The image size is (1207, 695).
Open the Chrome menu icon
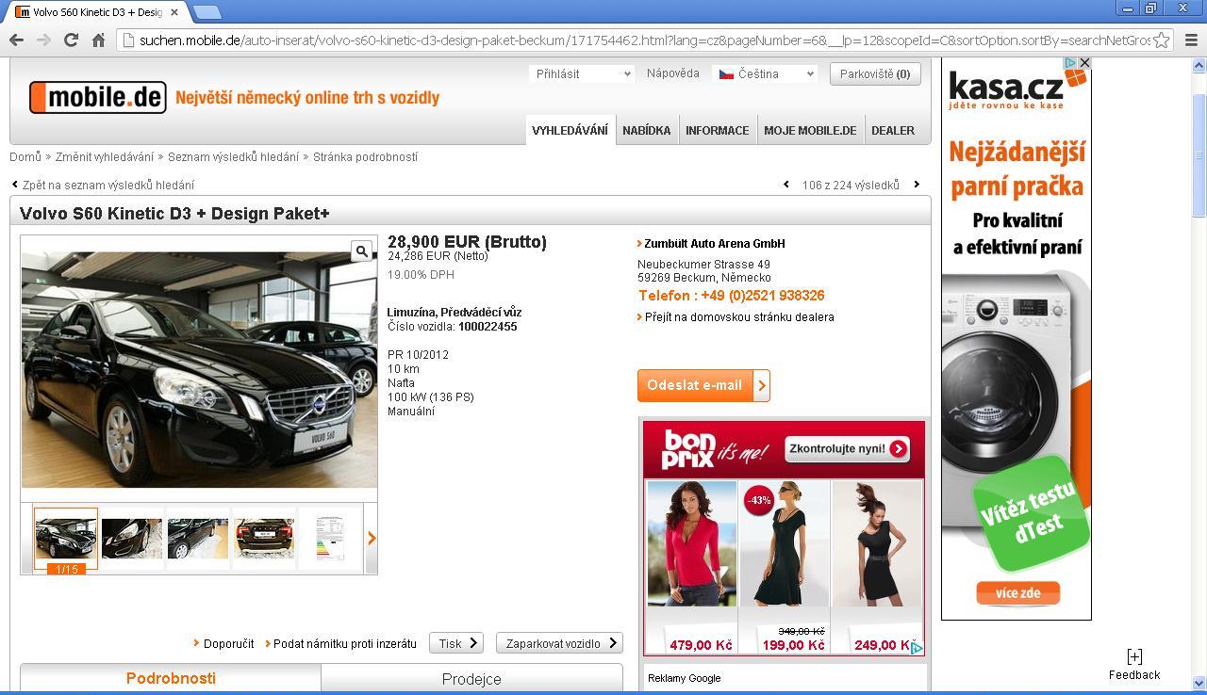[1190, 40]
